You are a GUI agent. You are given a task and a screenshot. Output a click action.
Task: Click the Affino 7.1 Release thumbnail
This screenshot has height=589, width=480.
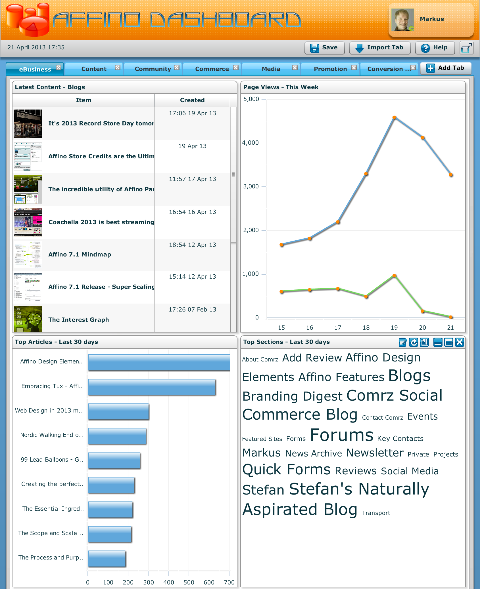28,287
